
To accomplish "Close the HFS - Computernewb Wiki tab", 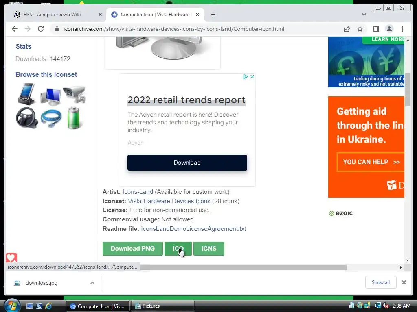I will [x=100, y=15].
